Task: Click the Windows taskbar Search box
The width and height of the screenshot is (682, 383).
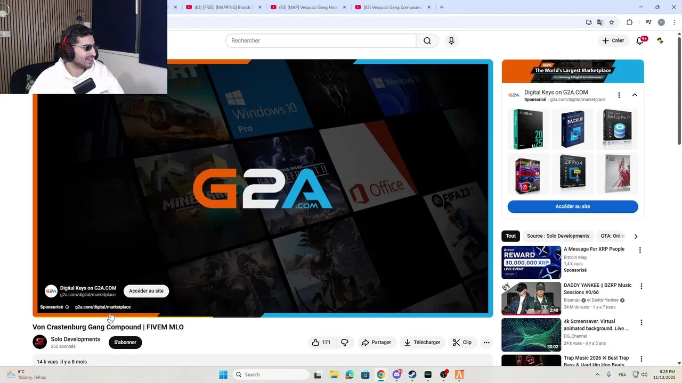Action: [x=270, y=374]
